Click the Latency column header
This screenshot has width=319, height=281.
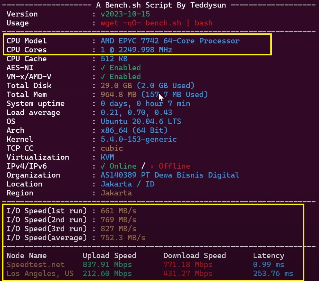[x=268, y=256]
